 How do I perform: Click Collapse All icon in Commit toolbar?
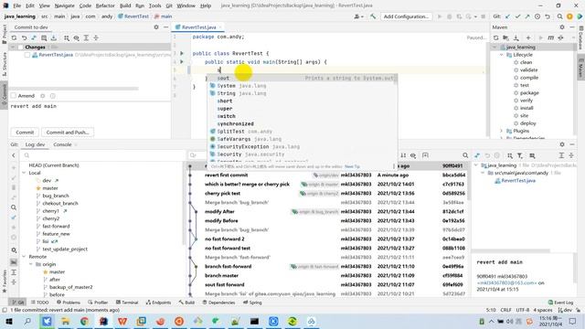(x=96, y=38)
